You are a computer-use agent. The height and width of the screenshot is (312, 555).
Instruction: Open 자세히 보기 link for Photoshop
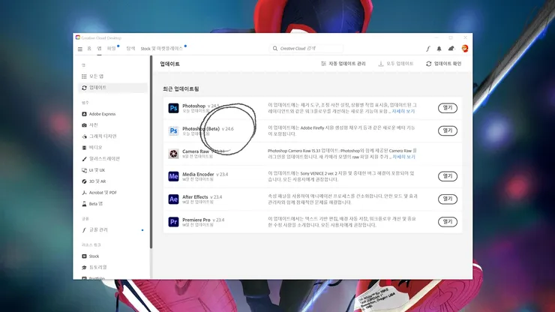click(x=403, y=111)
